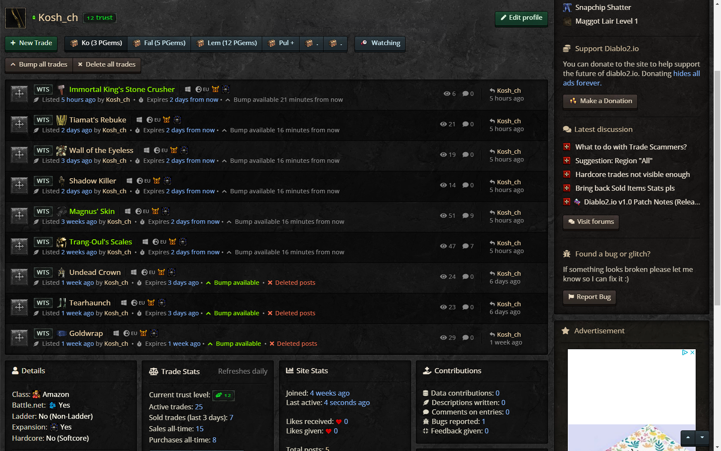Open Snapchip Shatter entry
The height and width of the screenshot is (451, 721).
coord(603,7)
